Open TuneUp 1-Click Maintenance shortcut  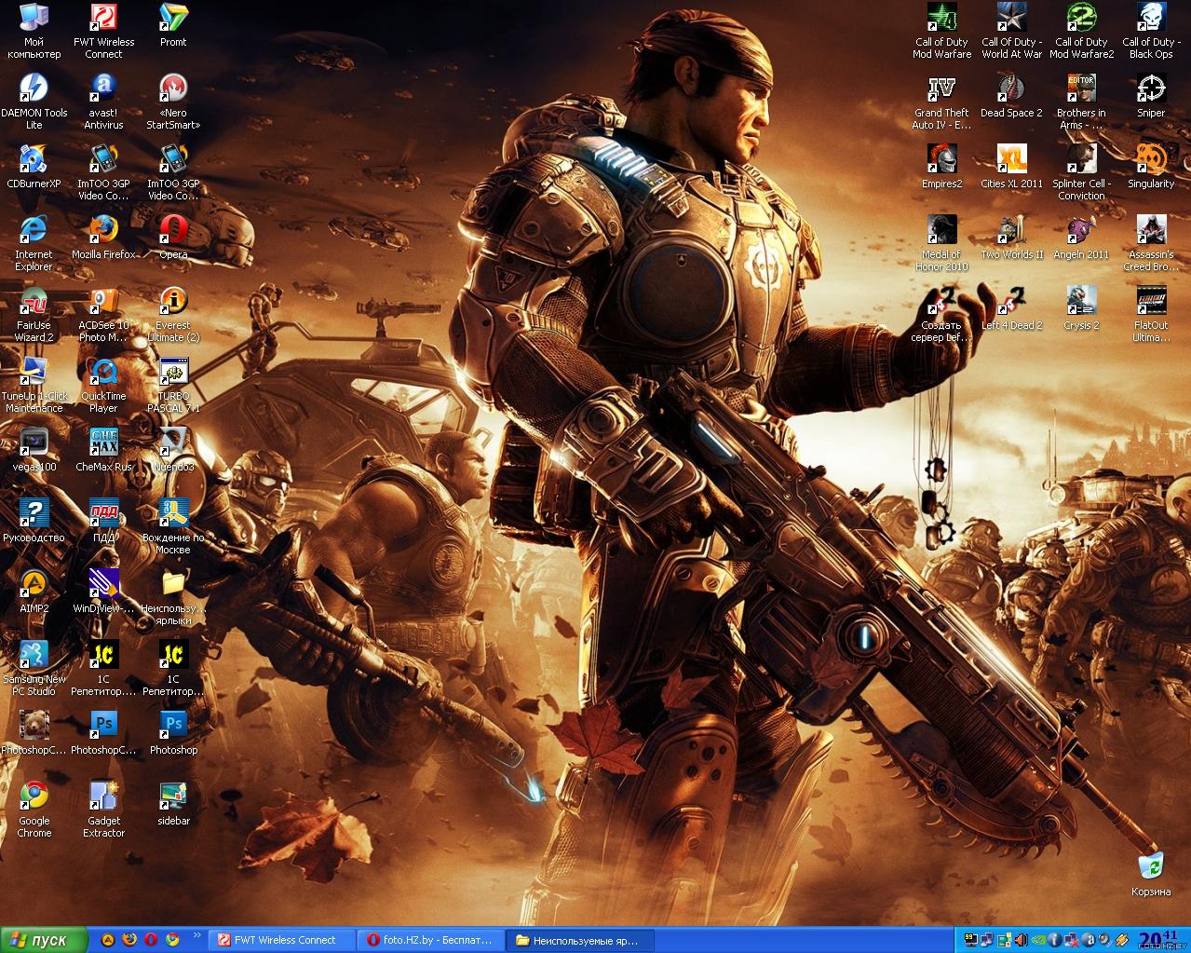point(34,384)
